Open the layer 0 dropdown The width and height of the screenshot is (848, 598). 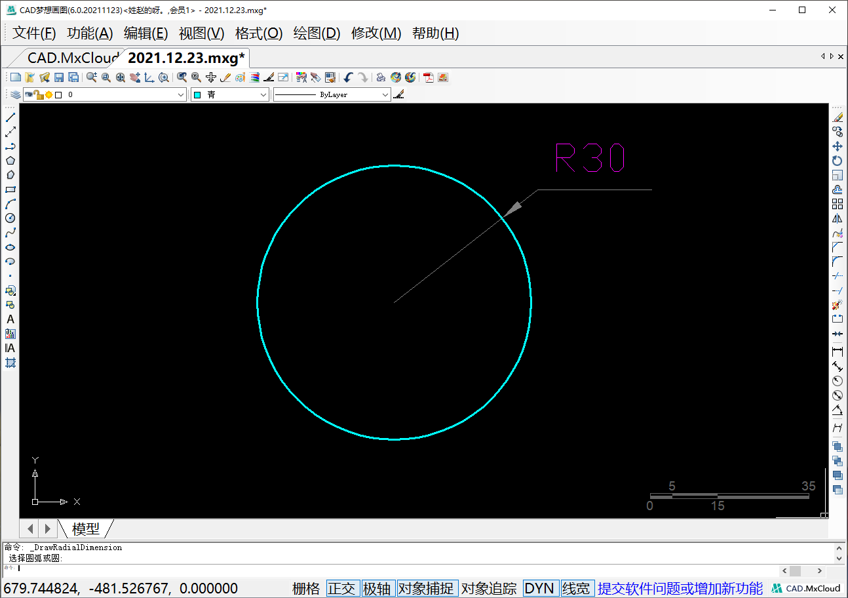pos(182,95)
